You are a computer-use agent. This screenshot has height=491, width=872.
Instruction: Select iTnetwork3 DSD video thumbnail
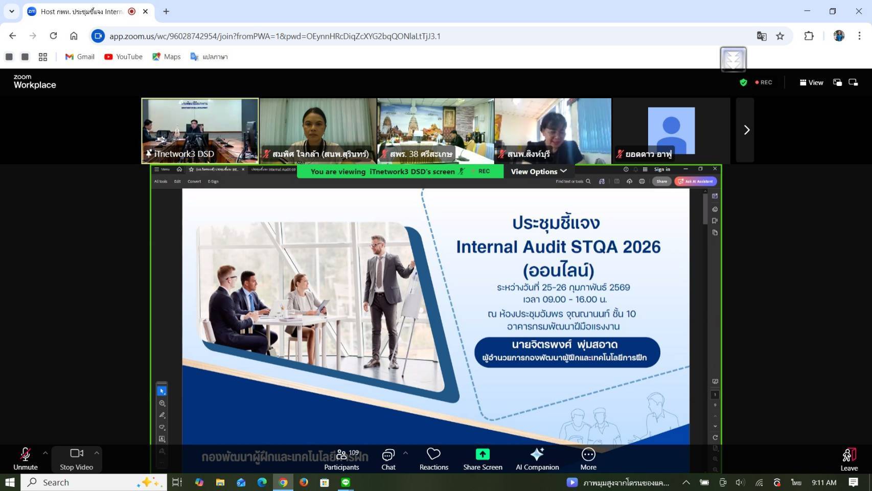point(200,130)
